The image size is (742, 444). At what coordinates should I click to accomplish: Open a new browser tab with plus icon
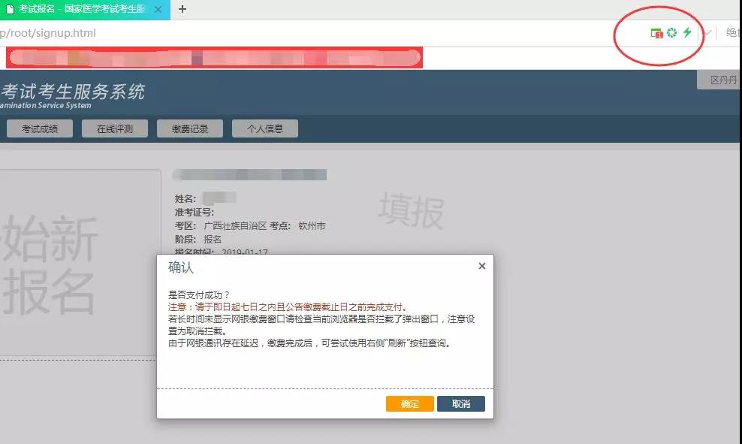[x=182, y=10]
